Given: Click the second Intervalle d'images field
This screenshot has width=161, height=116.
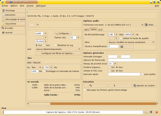Looking at the screenshot, I should (126, 57).
